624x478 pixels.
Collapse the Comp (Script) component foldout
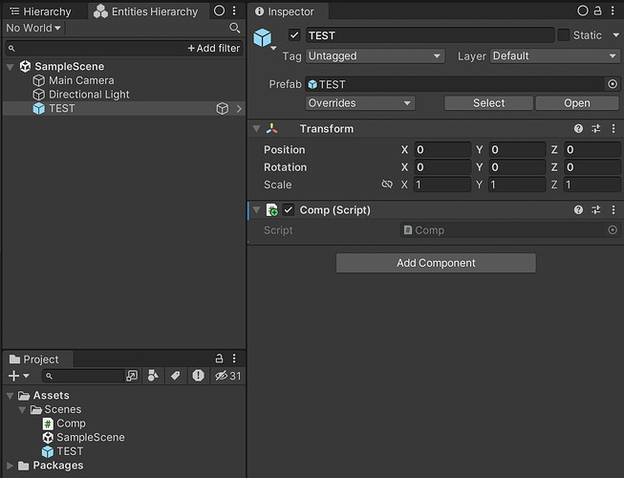pos(257,209)
